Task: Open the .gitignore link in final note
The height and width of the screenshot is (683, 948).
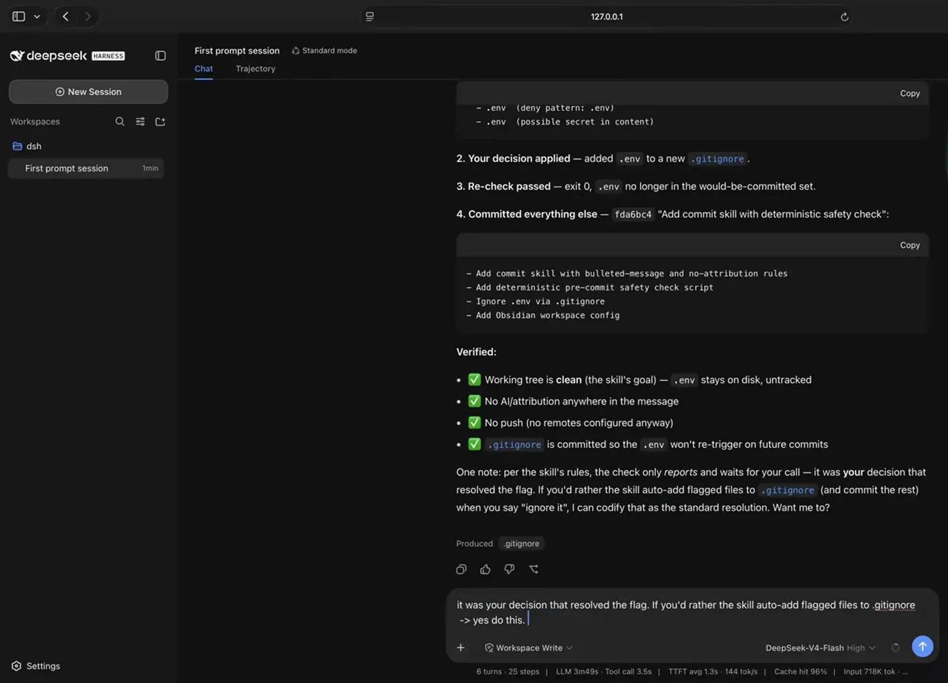Action: coord(787,490)
